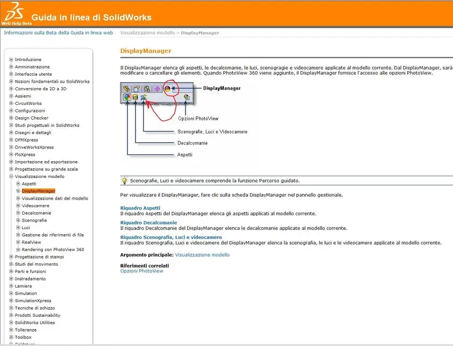This screenshot has height=346, width=453.
Task: Open the Parti e funzioni topic
Action: pos(31,271)
